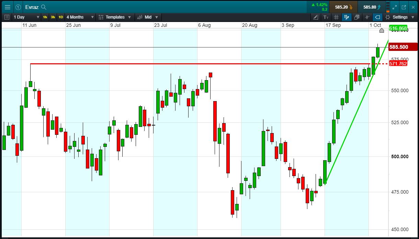
Task: Click the circled number 1 chart link icon
Action: pos(18,7)
